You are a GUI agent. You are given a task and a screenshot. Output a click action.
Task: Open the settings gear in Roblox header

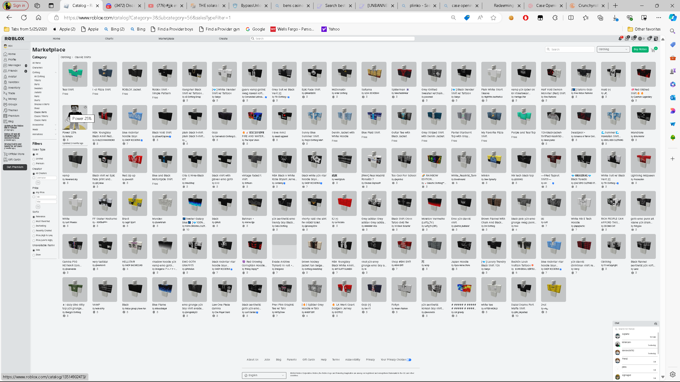[649, 39]
